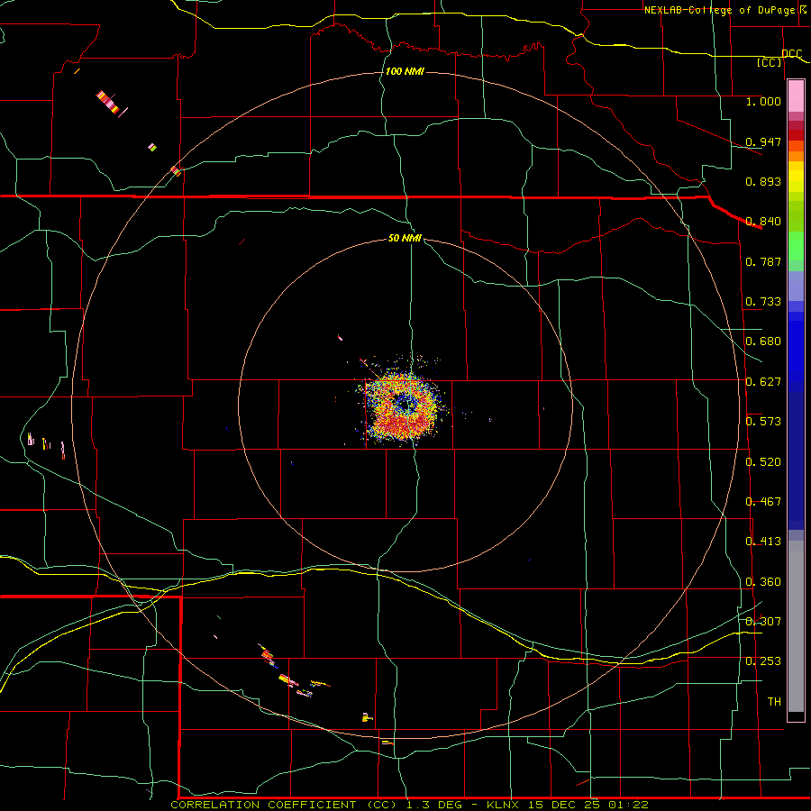Click the 0.893 color scale value

763,181
